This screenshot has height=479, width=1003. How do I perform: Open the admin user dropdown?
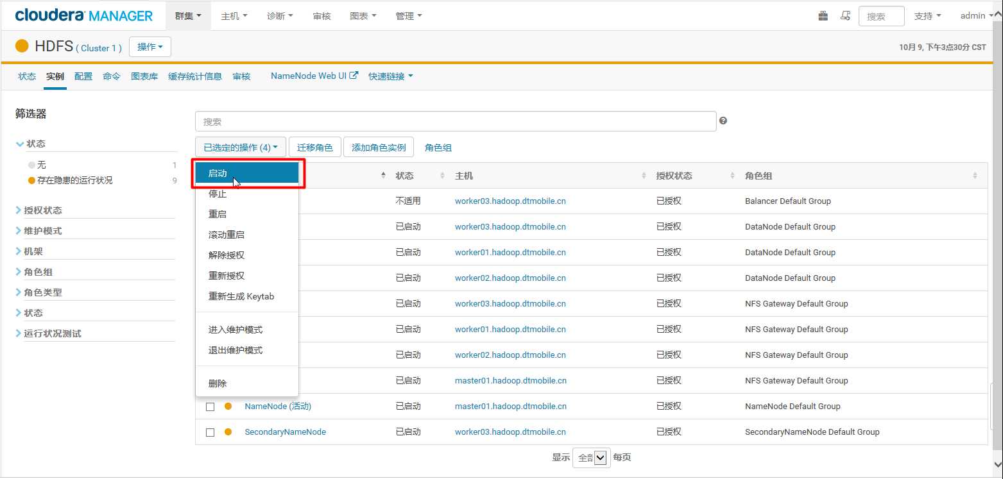[977, 16]
